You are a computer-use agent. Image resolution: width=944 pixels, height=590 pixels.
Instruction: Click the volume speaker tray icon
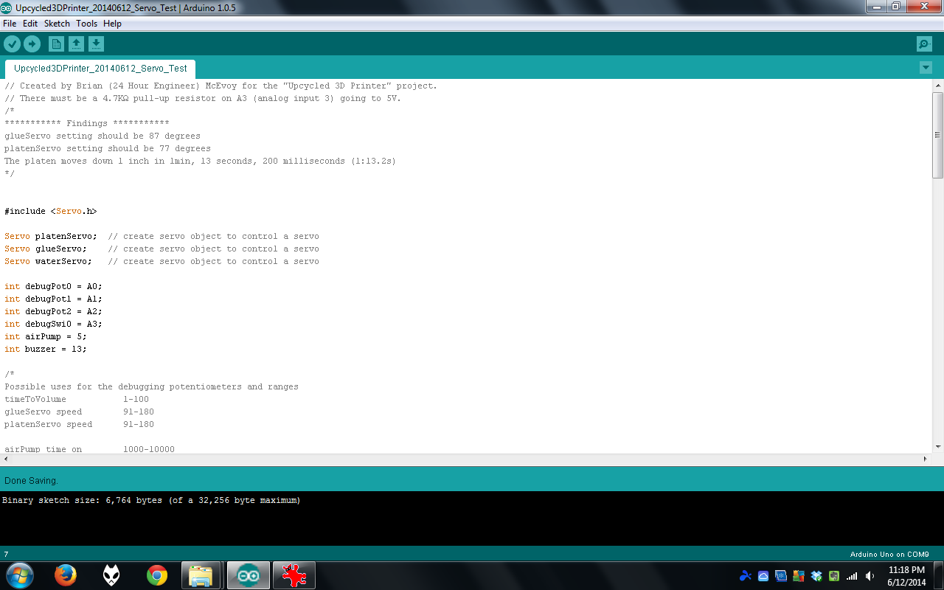(x=870, y=576)
